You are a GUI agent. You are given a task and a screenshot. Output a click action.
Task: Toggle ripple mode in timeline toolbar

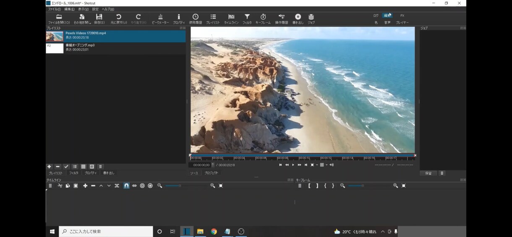[x=142, y=186]
